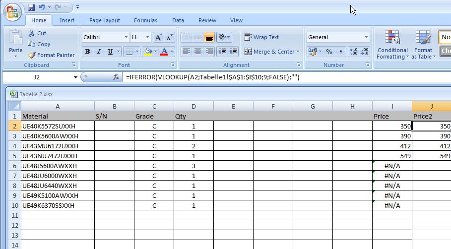The height and width of the screenshot is (249, 451).
Task: Enable Wrap Text
Action: 261,37
